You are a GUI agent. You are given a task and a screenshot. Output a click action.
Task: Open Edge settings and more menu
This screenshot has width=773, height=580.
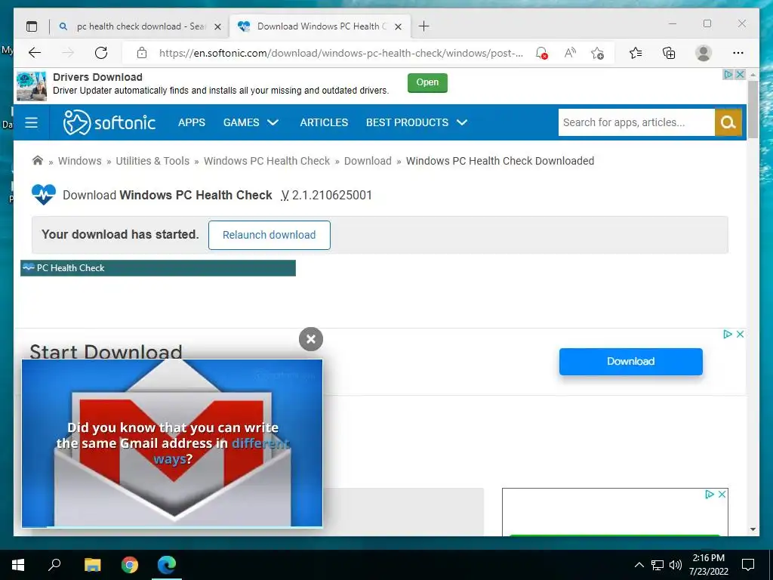click(738, 53)
